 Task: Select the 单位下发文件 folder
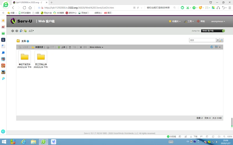point(24,59)
